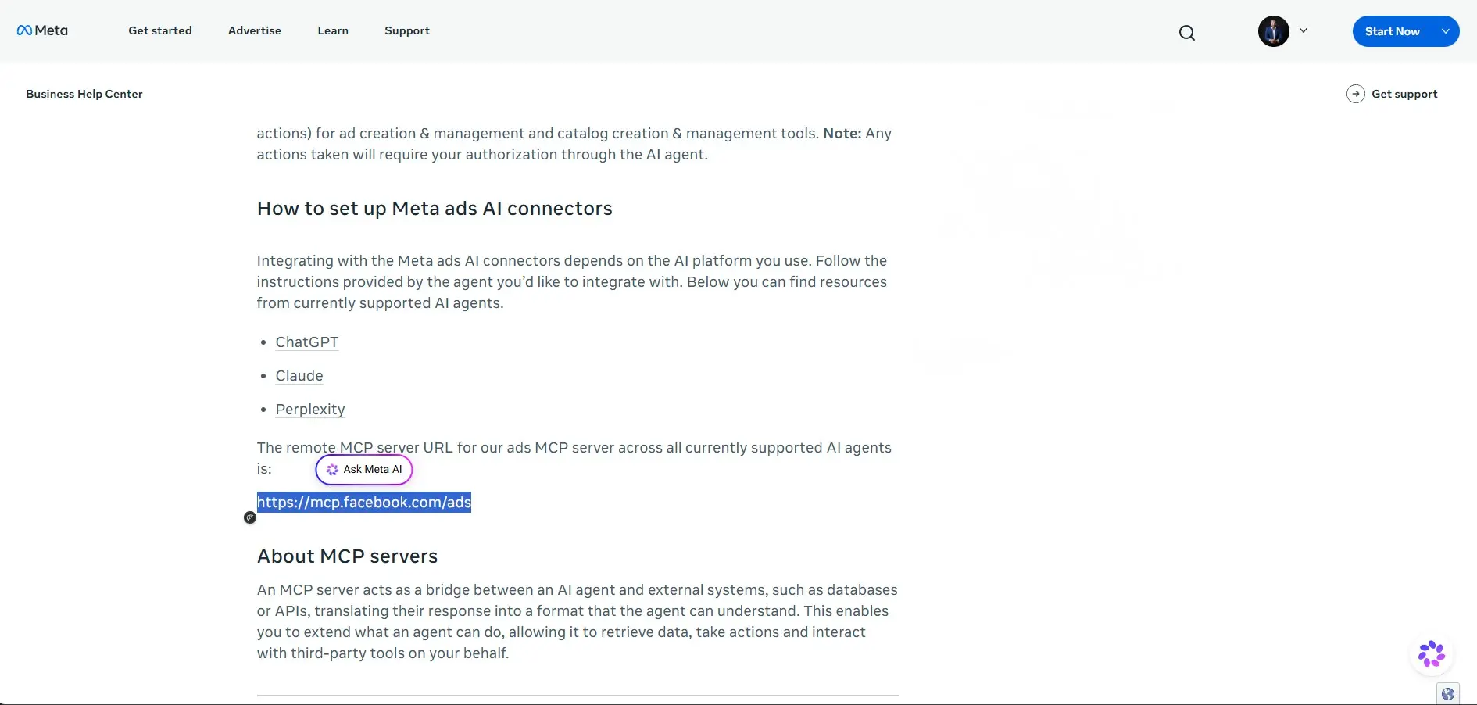1477x705 pixels.
Task: Click the highlighted mcp.facebook.com/ads URL
Action: tap(364, 503)
